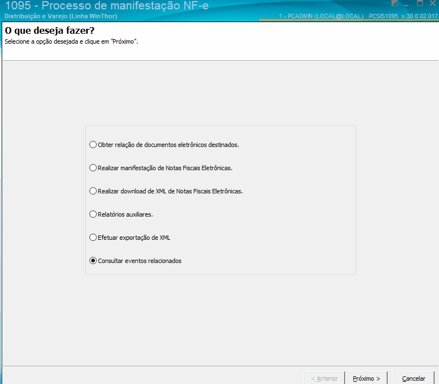439x384 pixels.
Task: Click the 'PCSIS1095 v.30.0.02.017' version text
Action: pos(403,16)
